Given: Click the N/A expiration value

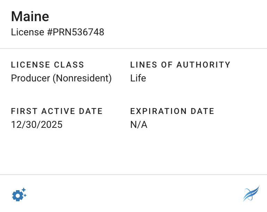Looking at the screenshot, I should 139,125.
